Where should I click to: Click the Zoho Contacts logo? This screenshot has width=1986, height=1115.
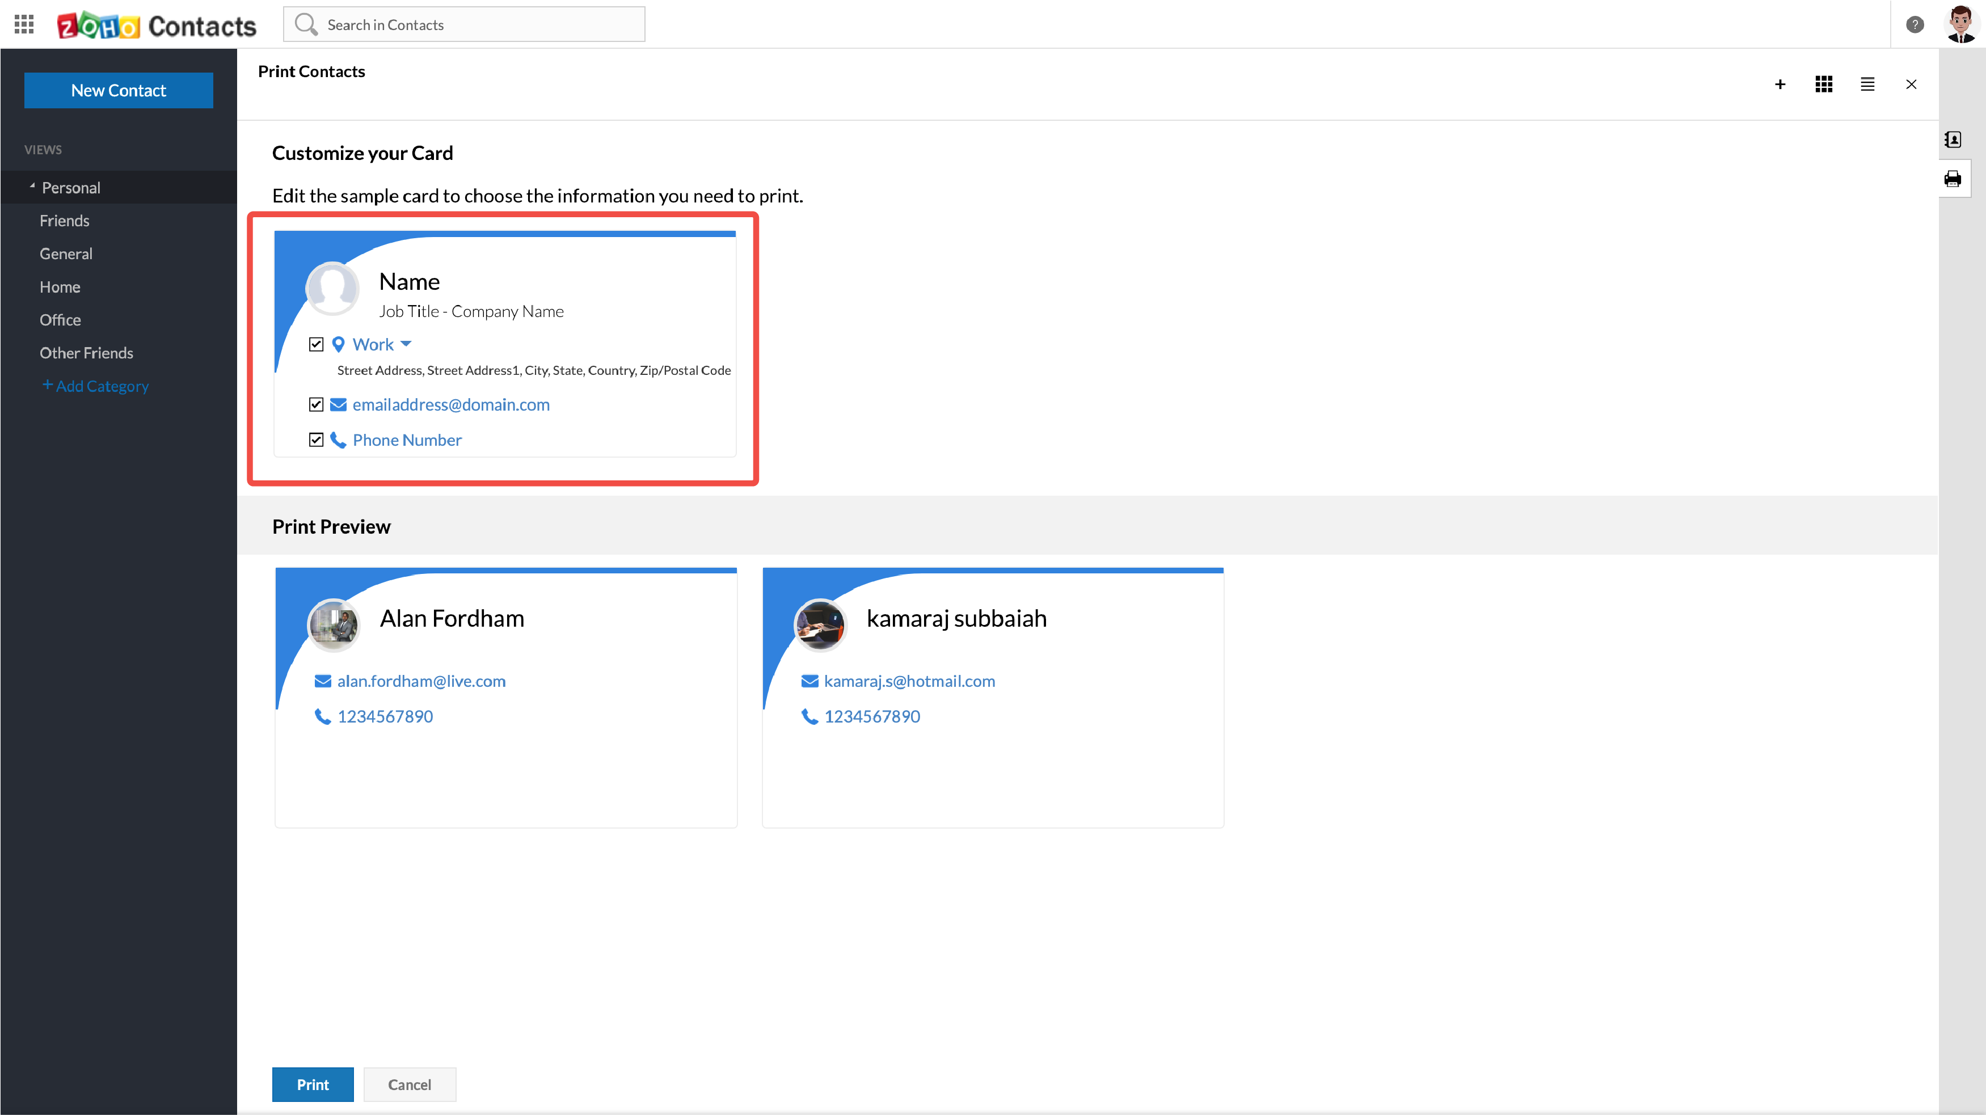[x=157, y=26]
